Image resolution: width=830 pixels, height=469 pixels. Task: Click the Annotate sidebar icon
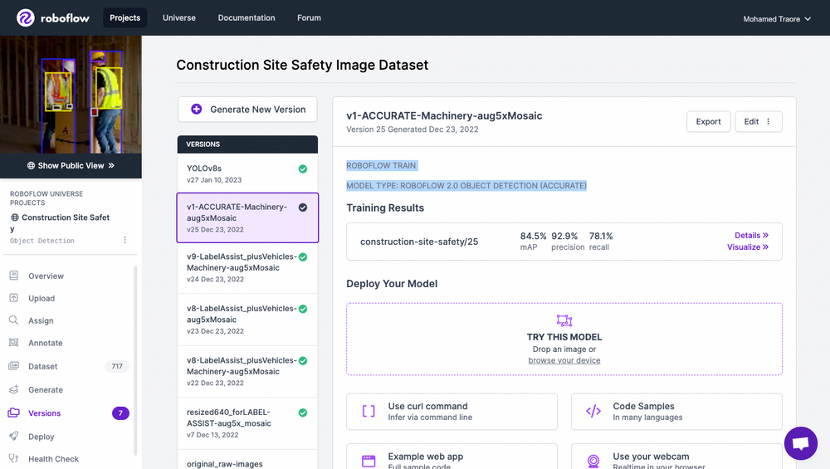14,343
